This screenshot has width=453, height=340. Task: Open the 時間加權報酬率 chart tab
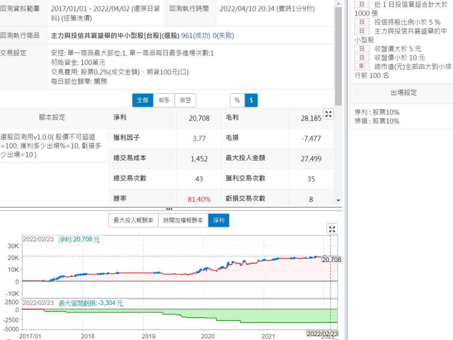[183, 220]
